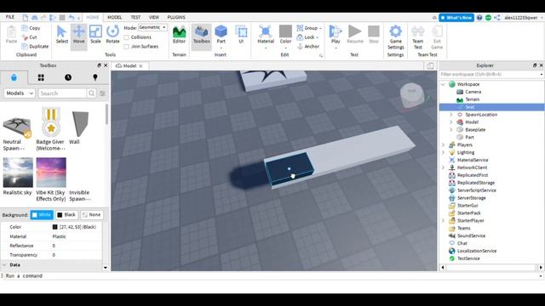Switch to the HOME ribbon tab
Viewport: 545px width, 306px height.
point(93,17)
